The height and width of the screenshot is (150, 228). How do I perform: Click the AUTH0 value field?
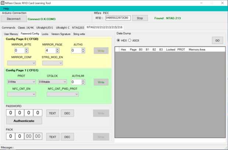click(76, 50)
